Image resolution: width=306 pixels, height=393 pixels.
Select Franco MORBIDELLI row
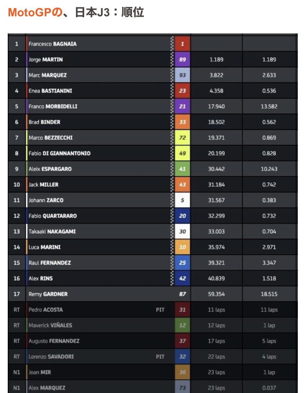(x=152, y=106)
